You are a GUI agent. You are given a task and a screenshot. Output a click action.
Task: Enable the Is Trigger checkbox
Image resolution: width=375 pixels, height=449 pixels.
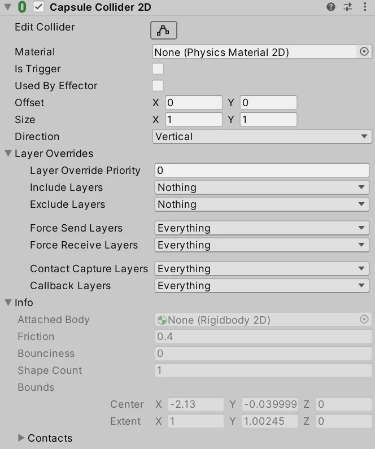(x=158, y=69)
